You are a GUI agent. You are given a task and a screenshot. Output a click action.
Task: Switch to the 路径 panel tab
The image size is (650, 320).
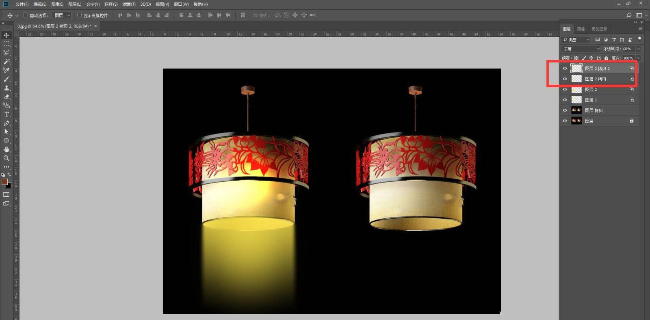tap(581, 29)
